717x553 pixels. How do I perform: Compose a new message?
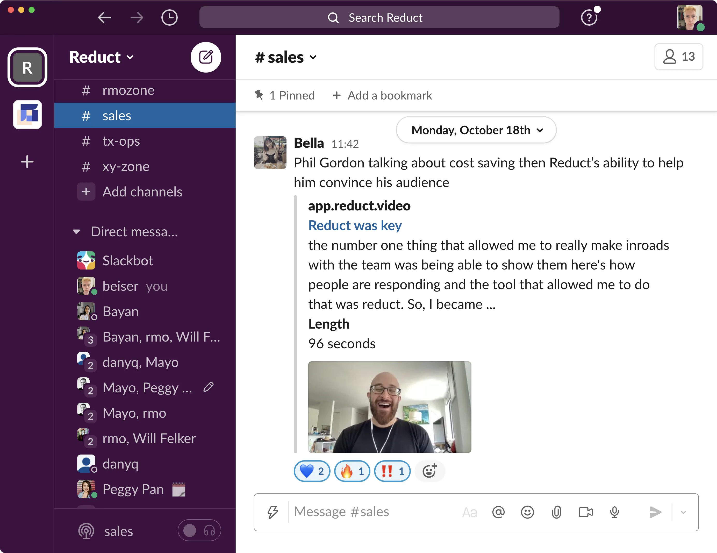(x=206, y=57)
